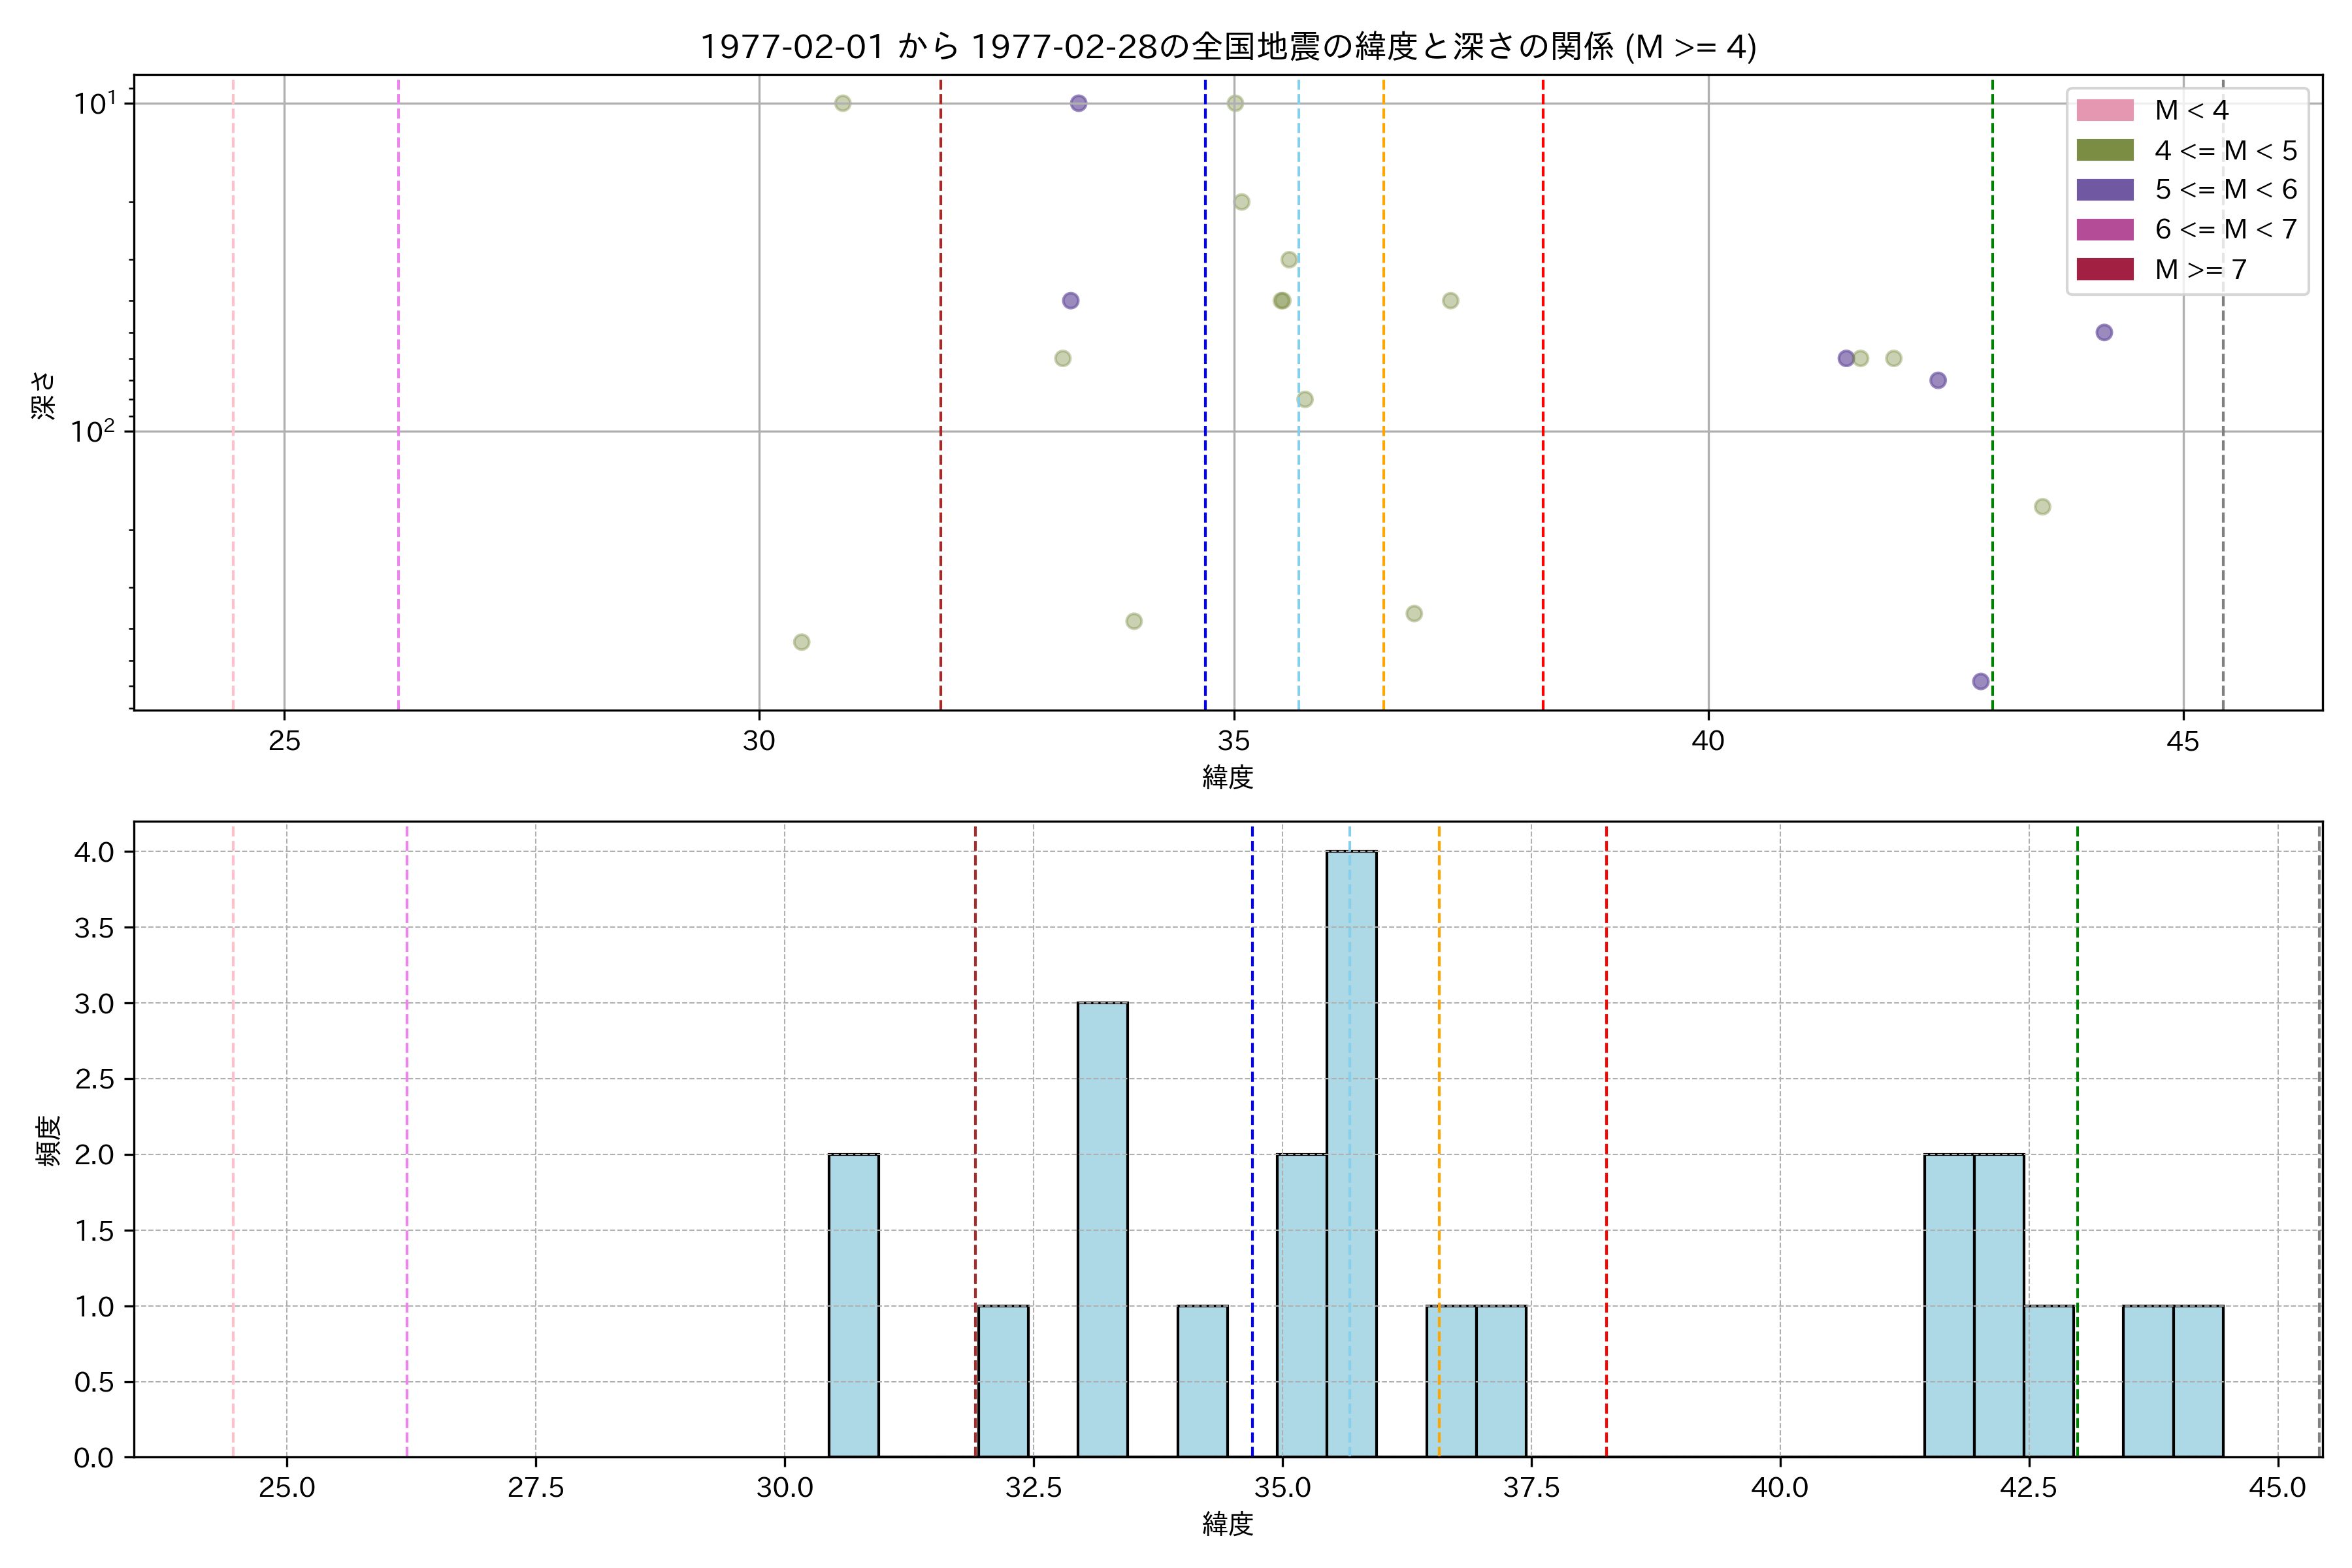Click the histogram bar with frequency 3.0
This screenshot has width=2352, height=1568.
click(1102, 1229)
